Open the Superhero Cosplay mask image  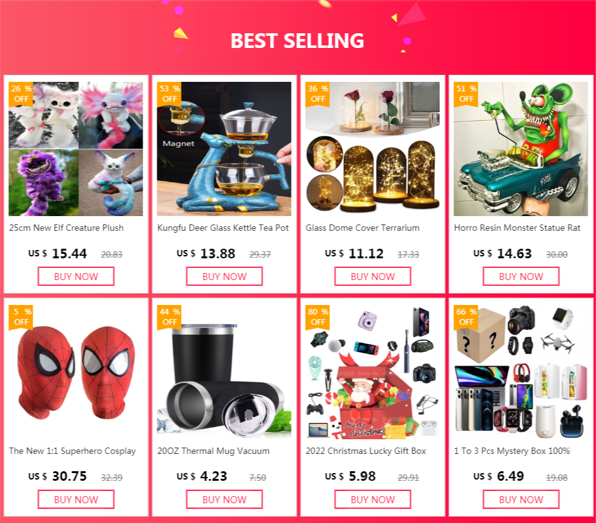click(76, 372)
